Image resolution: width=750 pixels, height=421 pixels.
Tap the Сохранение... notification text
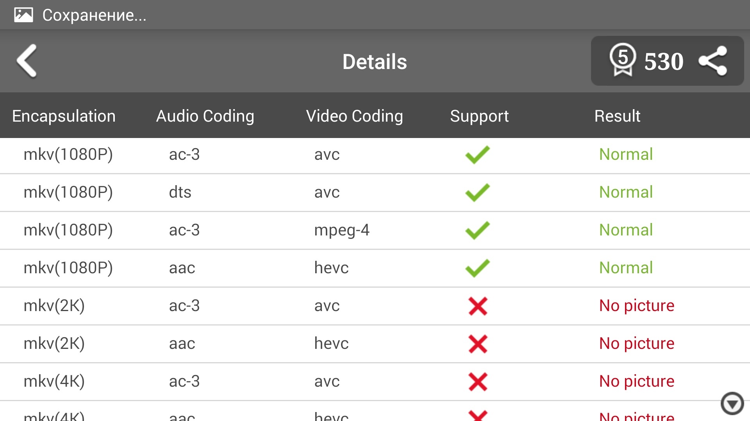[94, 15]
